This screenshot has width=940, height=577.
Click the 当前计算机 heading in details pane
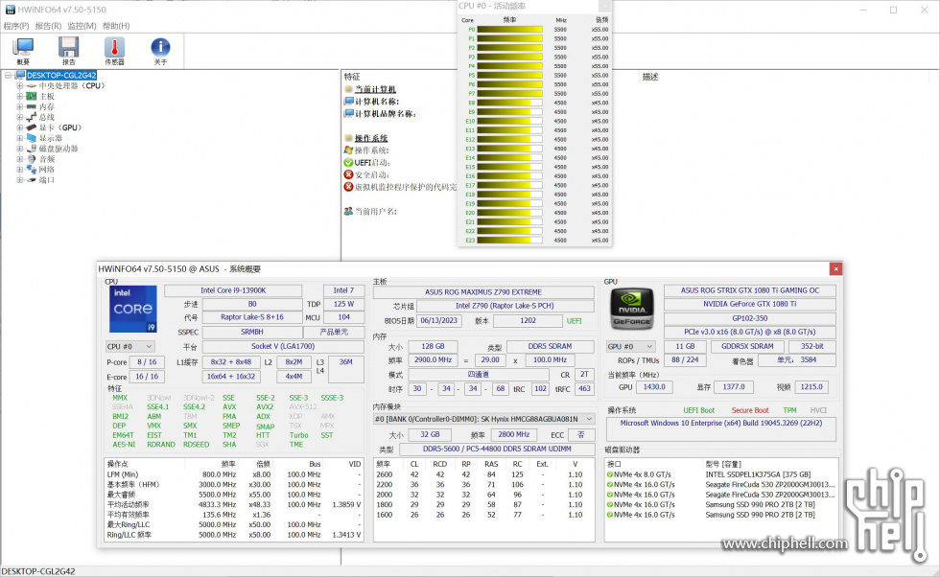pos(375,89)
